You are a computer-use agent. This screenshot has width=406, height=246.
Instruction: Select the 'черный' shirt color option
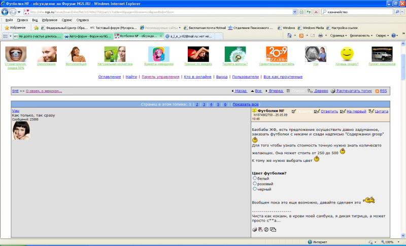(x=255, y=189)
